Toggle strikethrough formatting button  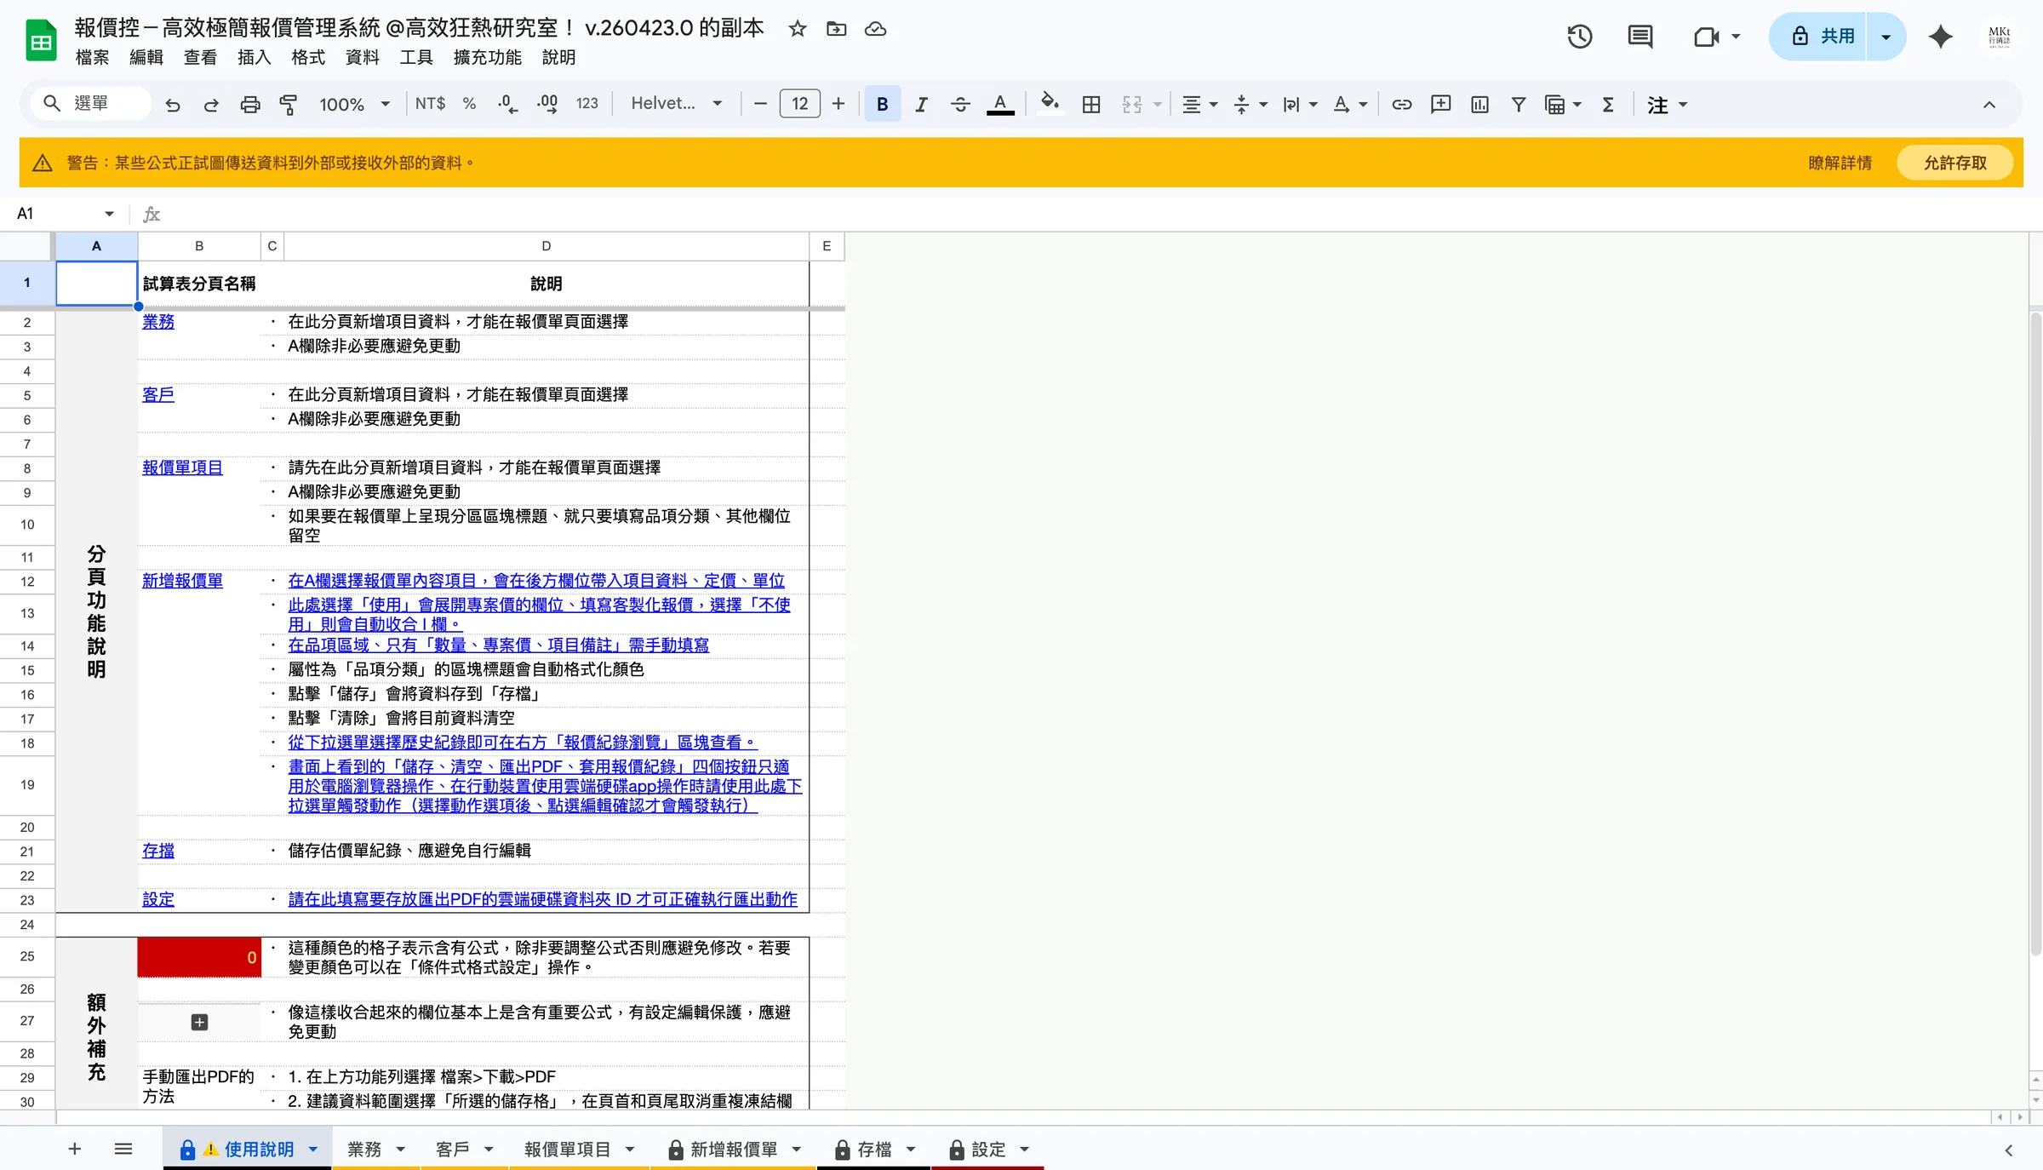point(960,104)
